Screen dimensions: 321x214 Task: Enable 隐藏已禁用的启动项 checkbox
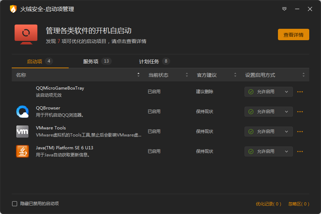[15, 204]
